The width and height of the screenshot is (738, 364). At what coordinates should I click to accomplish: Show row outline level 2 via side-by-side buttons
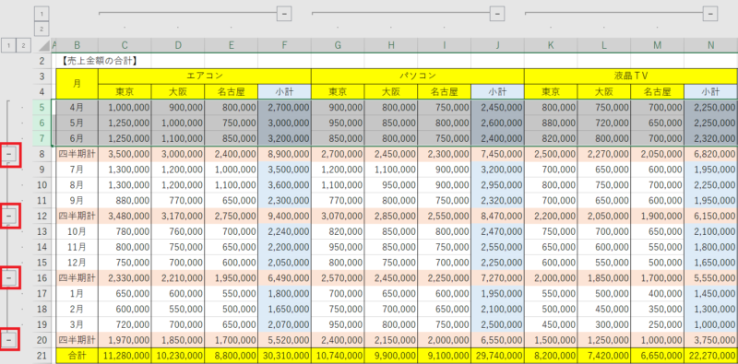tap(23, 46)
